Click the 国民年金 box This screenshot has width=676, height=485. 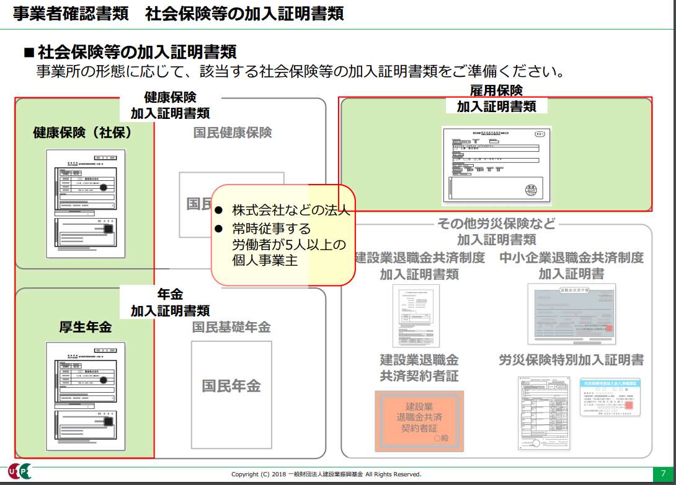231,385
